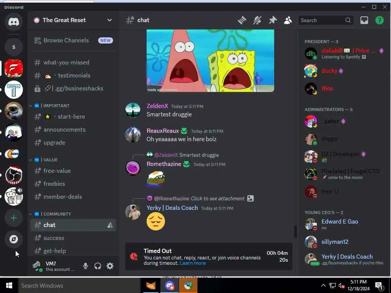The image size is (391, 293).
Task: Open the Discord taskbar icon
Action: coord(170,285)
